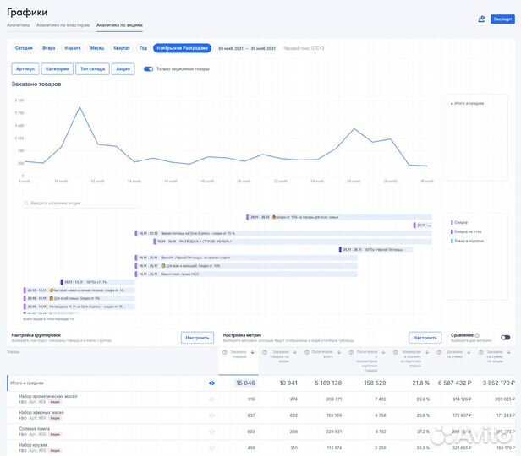Click the sort arrow for Заказано товаров по акции

(x=295, y=352)
